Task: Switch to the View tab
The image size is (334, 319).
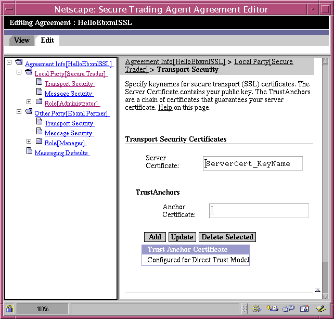Action: click(x=22, y=40)
